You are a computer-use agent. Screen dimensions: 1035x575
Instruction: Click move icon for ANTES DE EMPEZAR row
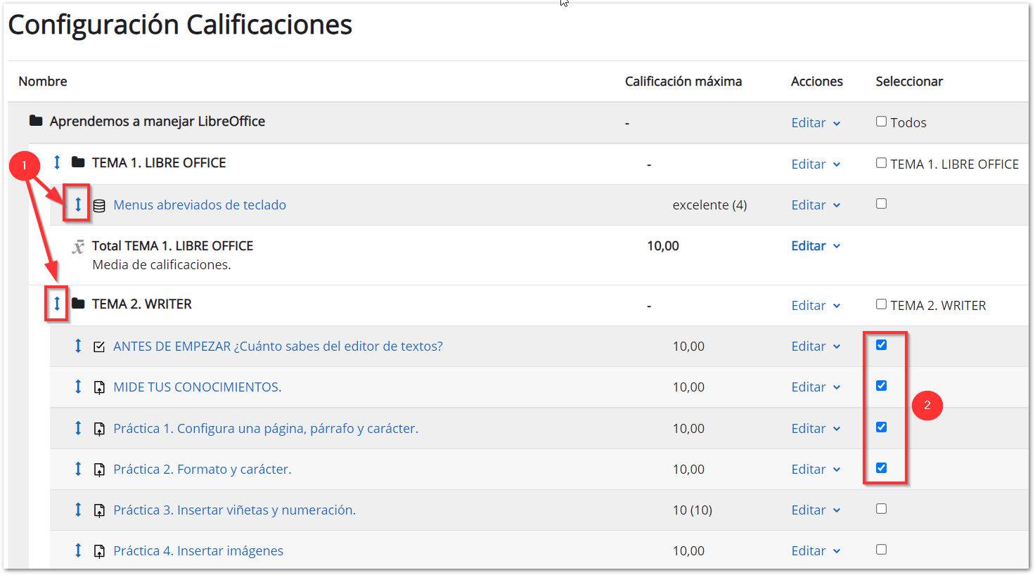tap(78, 346)
